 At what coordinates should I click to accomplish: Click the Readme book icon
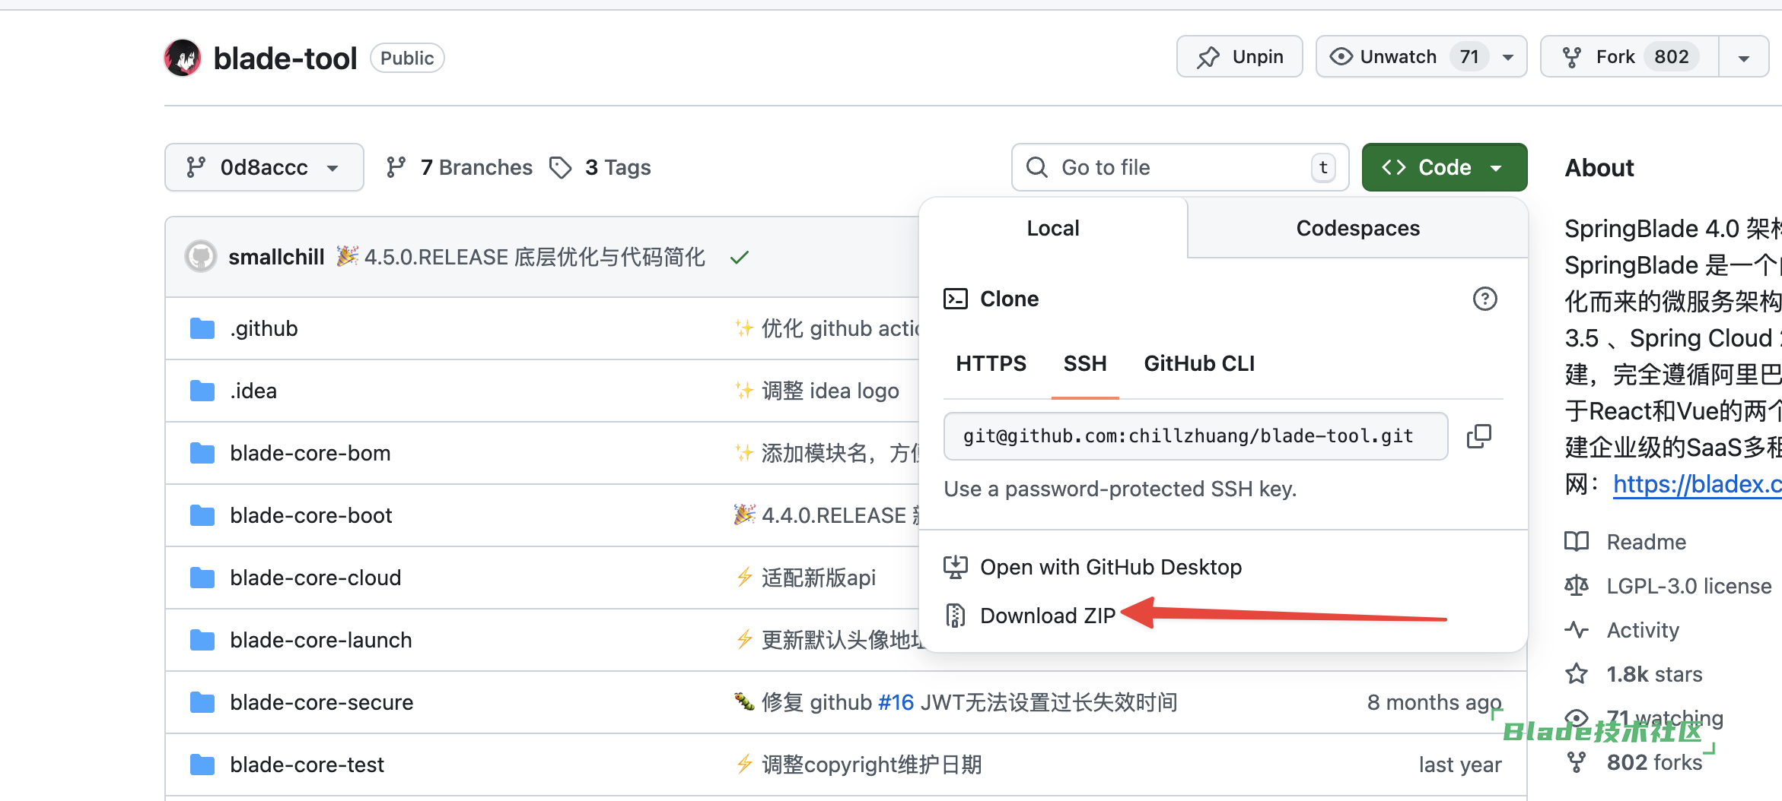[x=1576, y=542]
